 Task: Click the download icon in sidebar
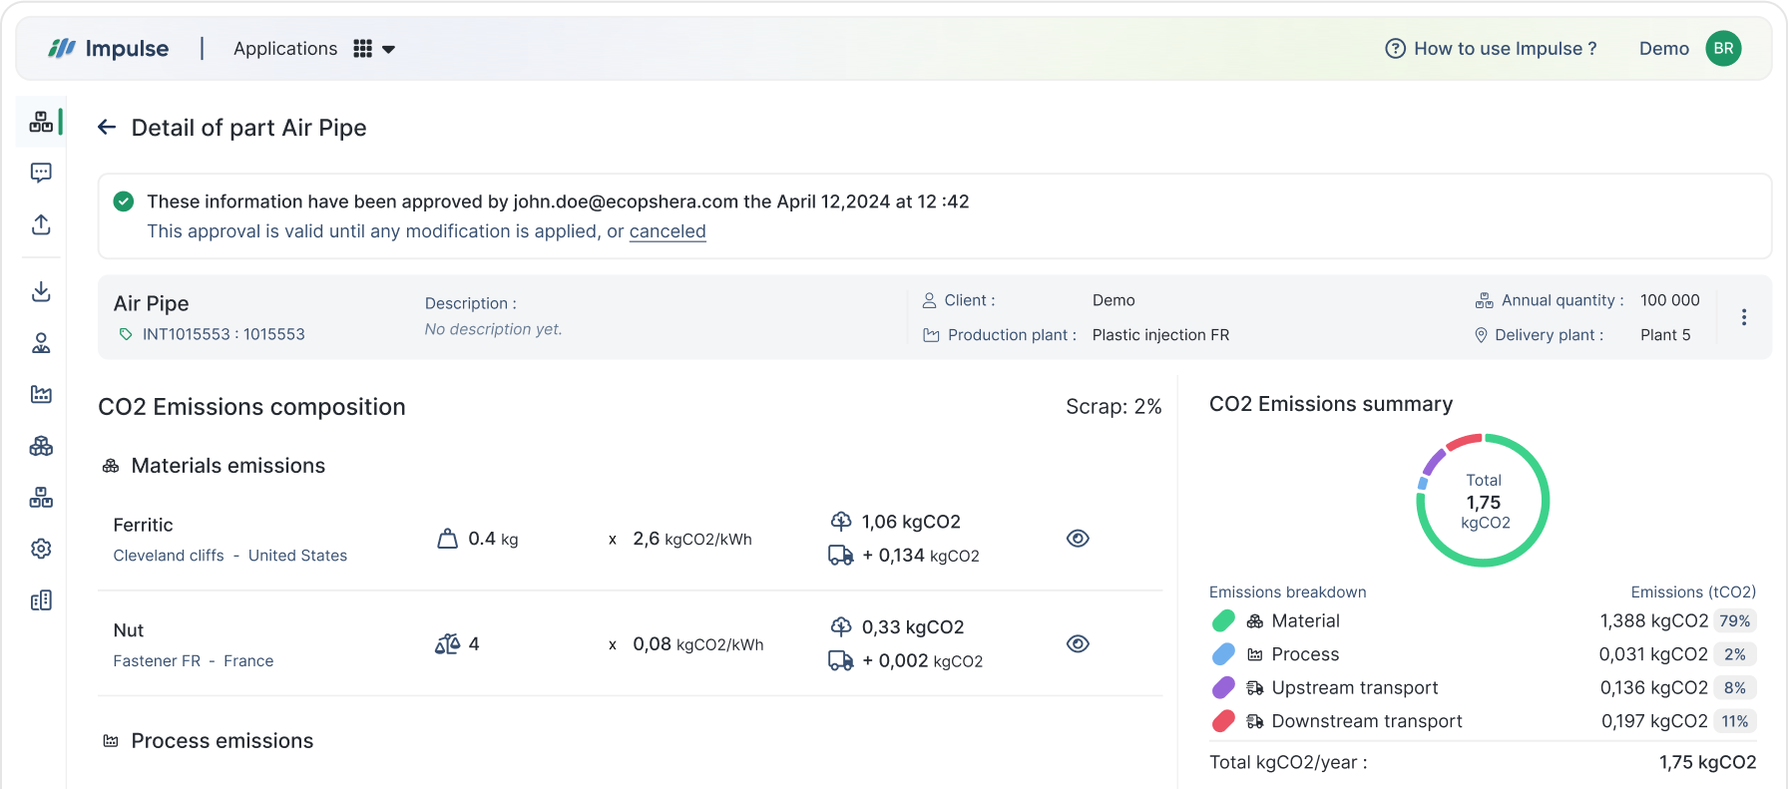pyautogui.click(x=41, y=291)
